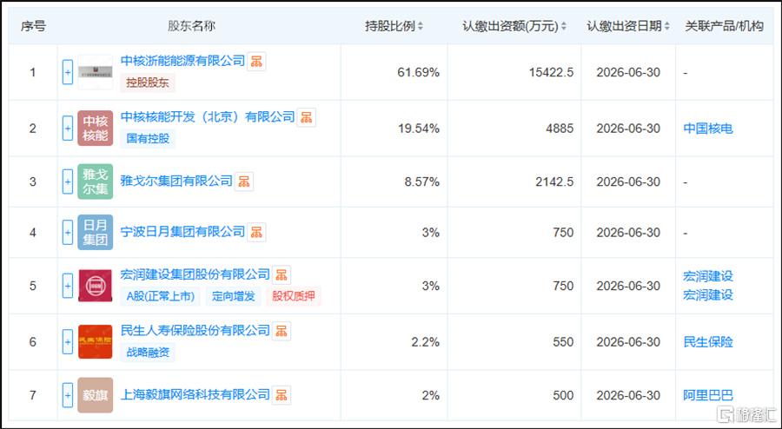Open equity structure icon for 宁波日月集团有限公司

click(256, 232)
